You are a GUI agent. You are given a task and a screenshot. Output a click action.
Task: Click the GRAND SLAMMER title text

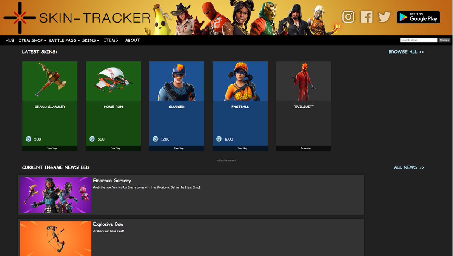50,107
